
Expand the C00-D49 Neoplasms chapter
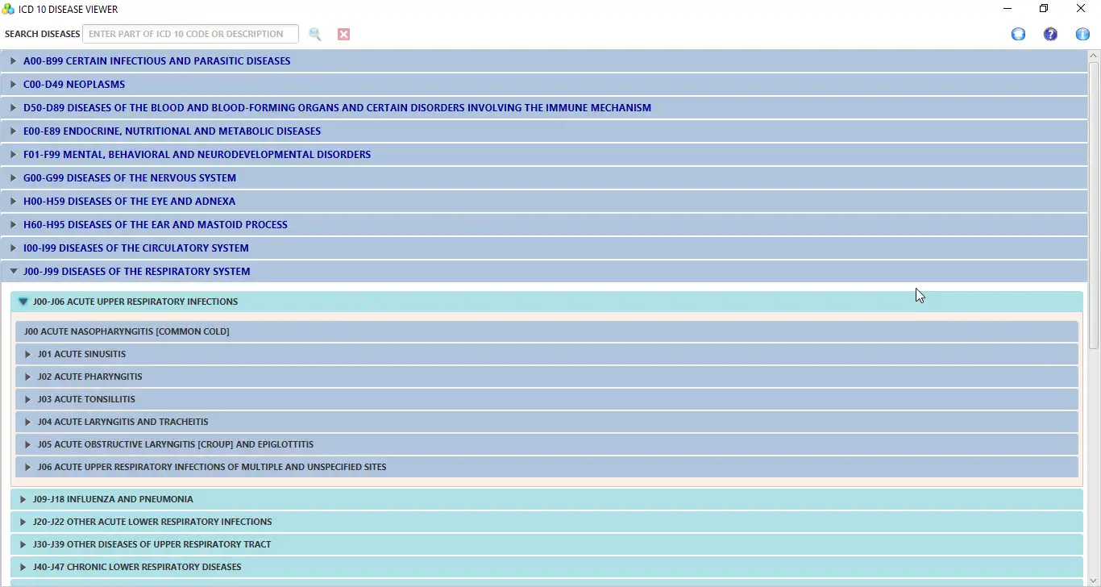(x=545, y=85)
